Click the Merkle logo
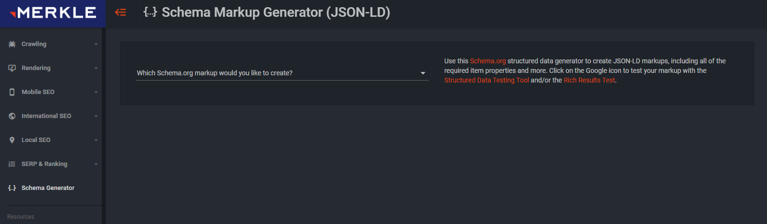Screen dimensions: 767x224 click(x=53, y=13)
